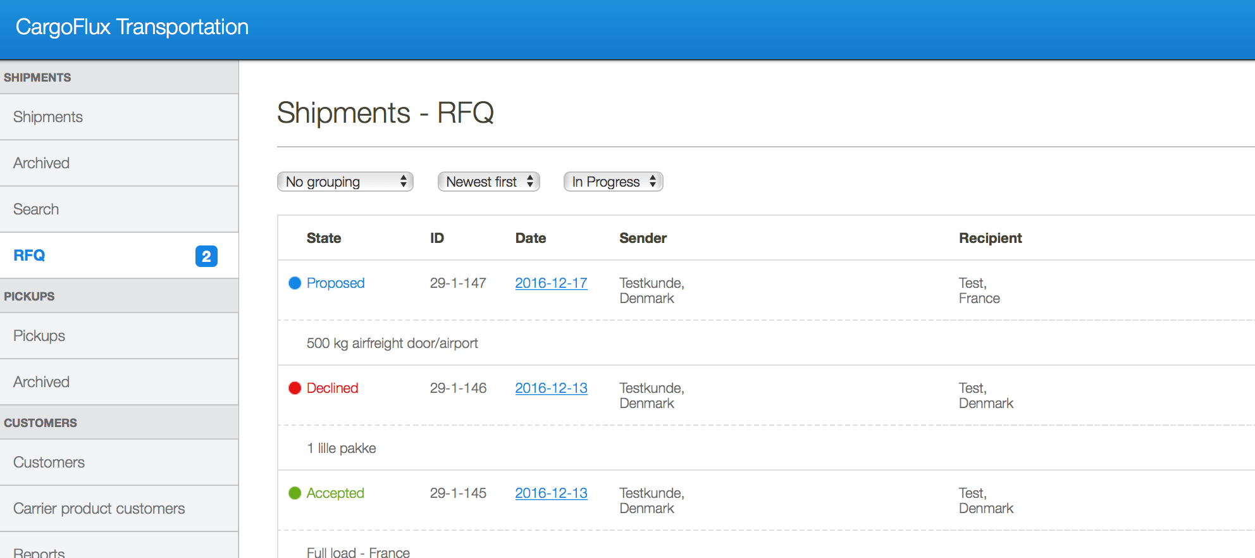Image resolution: width=1255 pixels, height=558 pixels.
Task: Open the No grouping dropdown
Action: (x=345, y=182)
